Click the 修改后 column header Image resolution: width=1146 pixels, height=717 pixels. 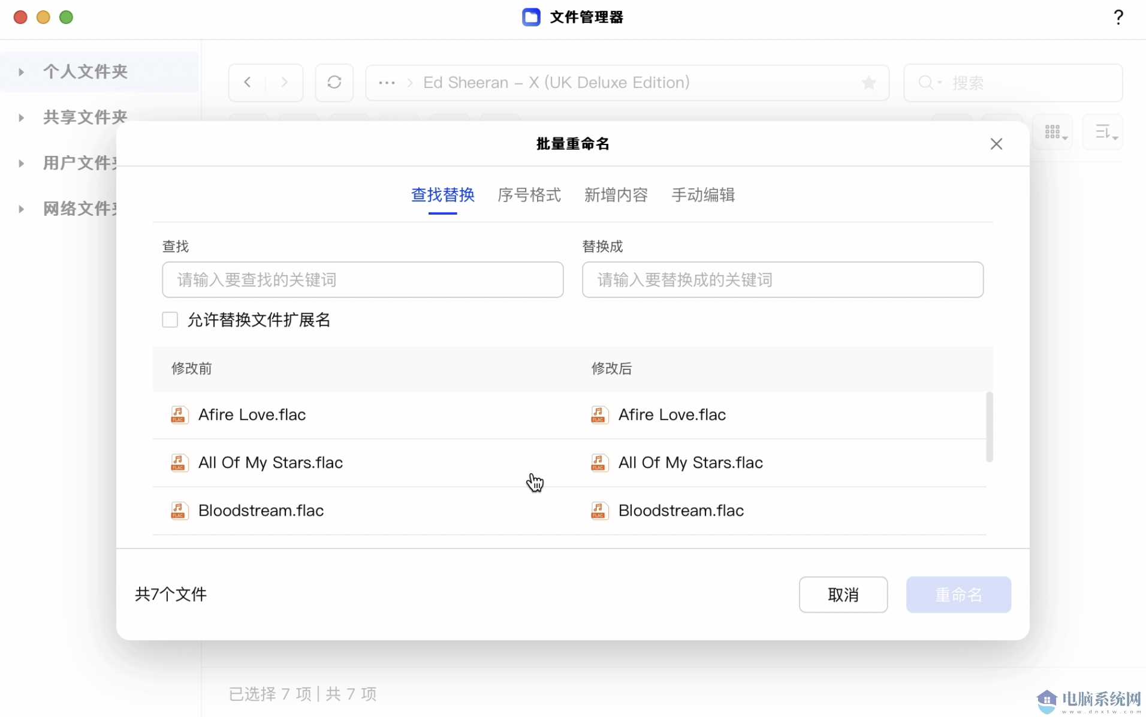612,368
